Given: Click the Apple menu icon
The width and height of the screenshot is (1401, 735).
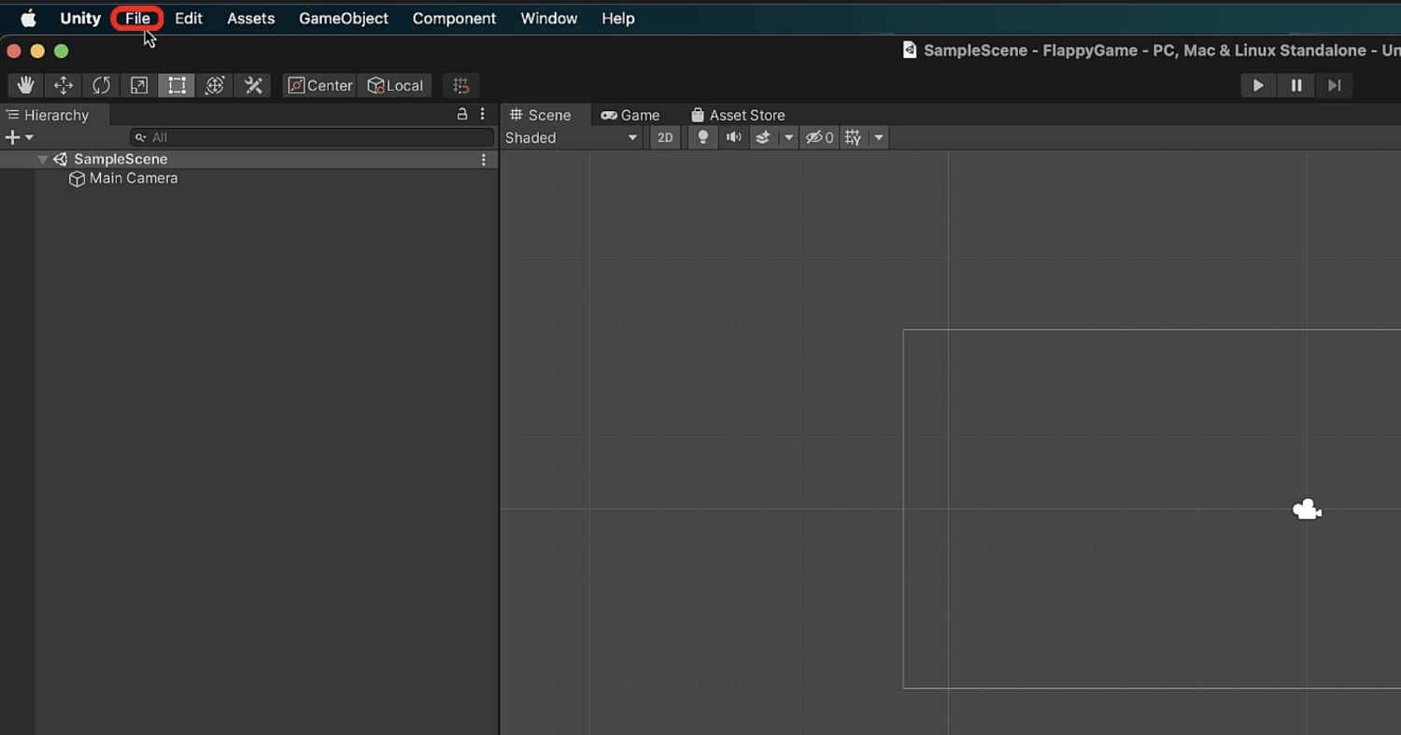Looking at the screenshot, I should tap(29, 18).
